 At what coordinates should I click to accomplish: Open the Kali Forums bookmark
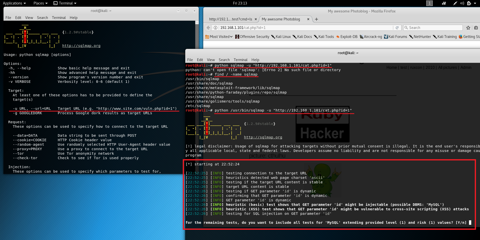tap(395, 37)
